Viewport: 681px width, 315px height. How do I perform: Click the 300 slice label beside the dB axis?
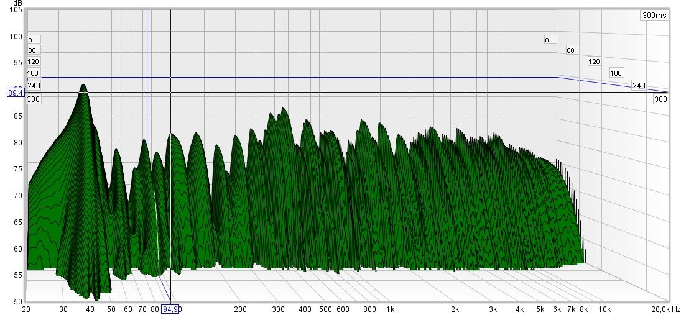(x=34, y=99)
